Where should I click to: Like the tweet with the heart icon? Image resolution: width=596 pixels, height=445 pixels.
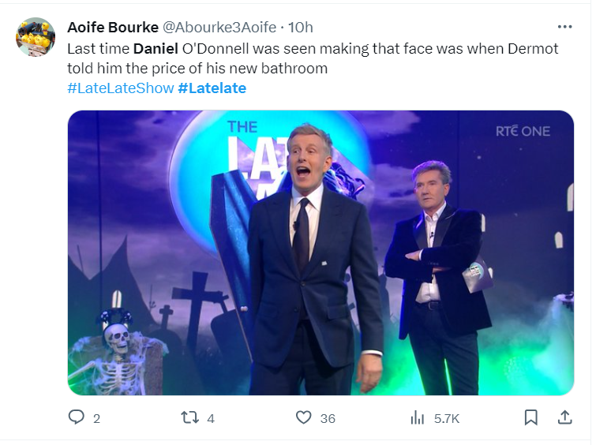click(x=304, y=417)
